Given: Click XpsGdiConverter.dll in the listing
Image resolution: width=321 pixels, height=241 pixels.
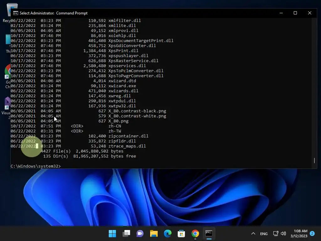Looking at the screenshot, I should [x=132, y=46].
